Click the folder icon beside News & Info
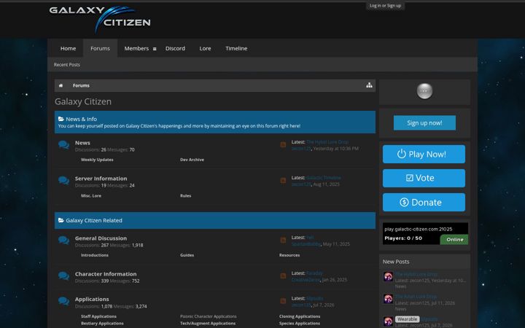This screenshot has width=525, height=328. [x=61, y=119]
